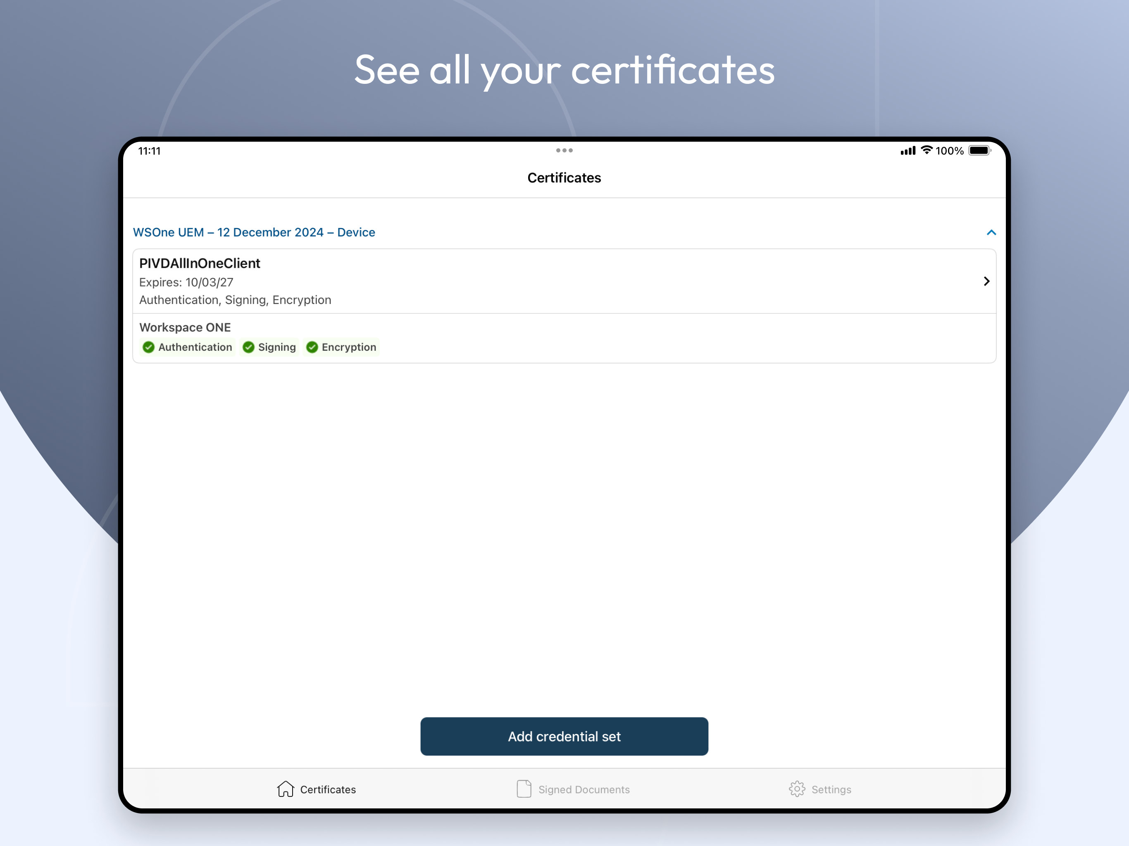This screenshot has height=846, width=1129.
Task: Select the PIVDAllInOneClient certificate name
Action: click(x=200, y=263)
